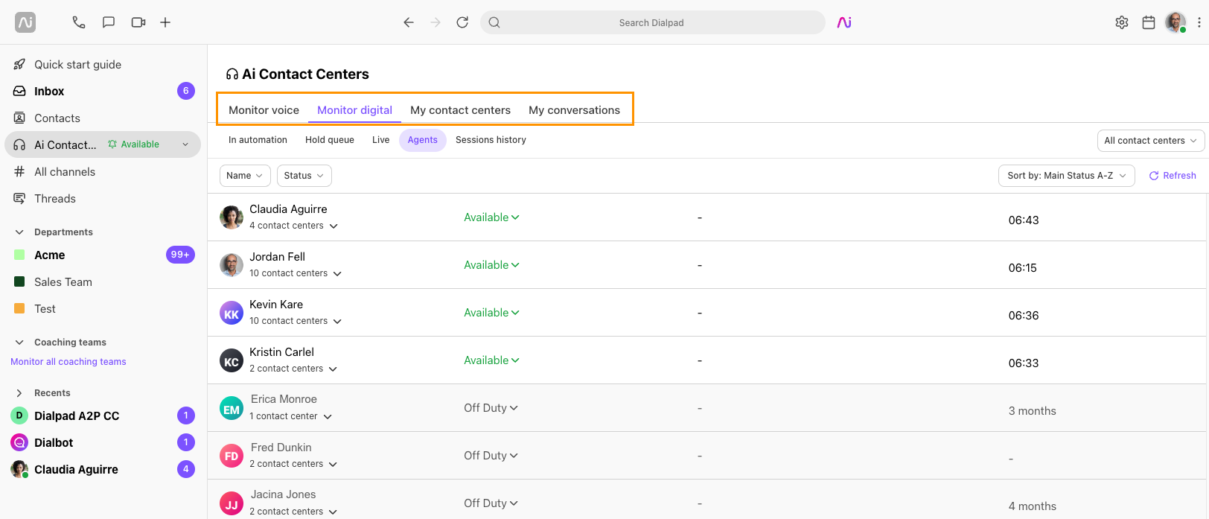Open the vertical three-dot menu
Screen dimensions: 1209x519
click(x=1199, y=22)
